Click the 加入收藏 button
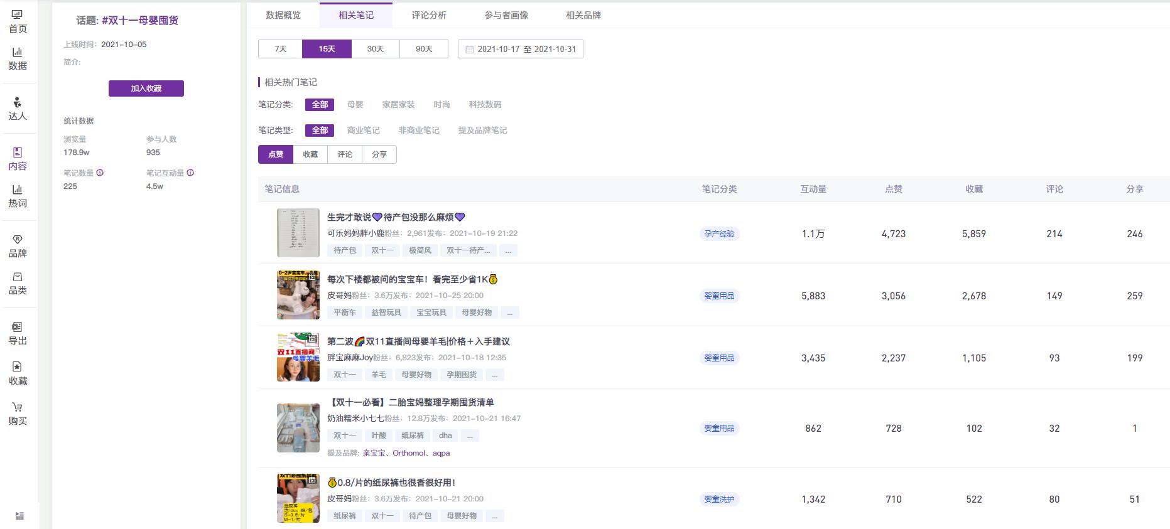This screenshot has height=529, width=1170. tap(146, 88)
